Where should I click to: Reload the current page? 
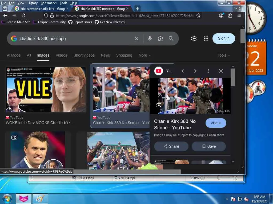[x=23, y=16]
